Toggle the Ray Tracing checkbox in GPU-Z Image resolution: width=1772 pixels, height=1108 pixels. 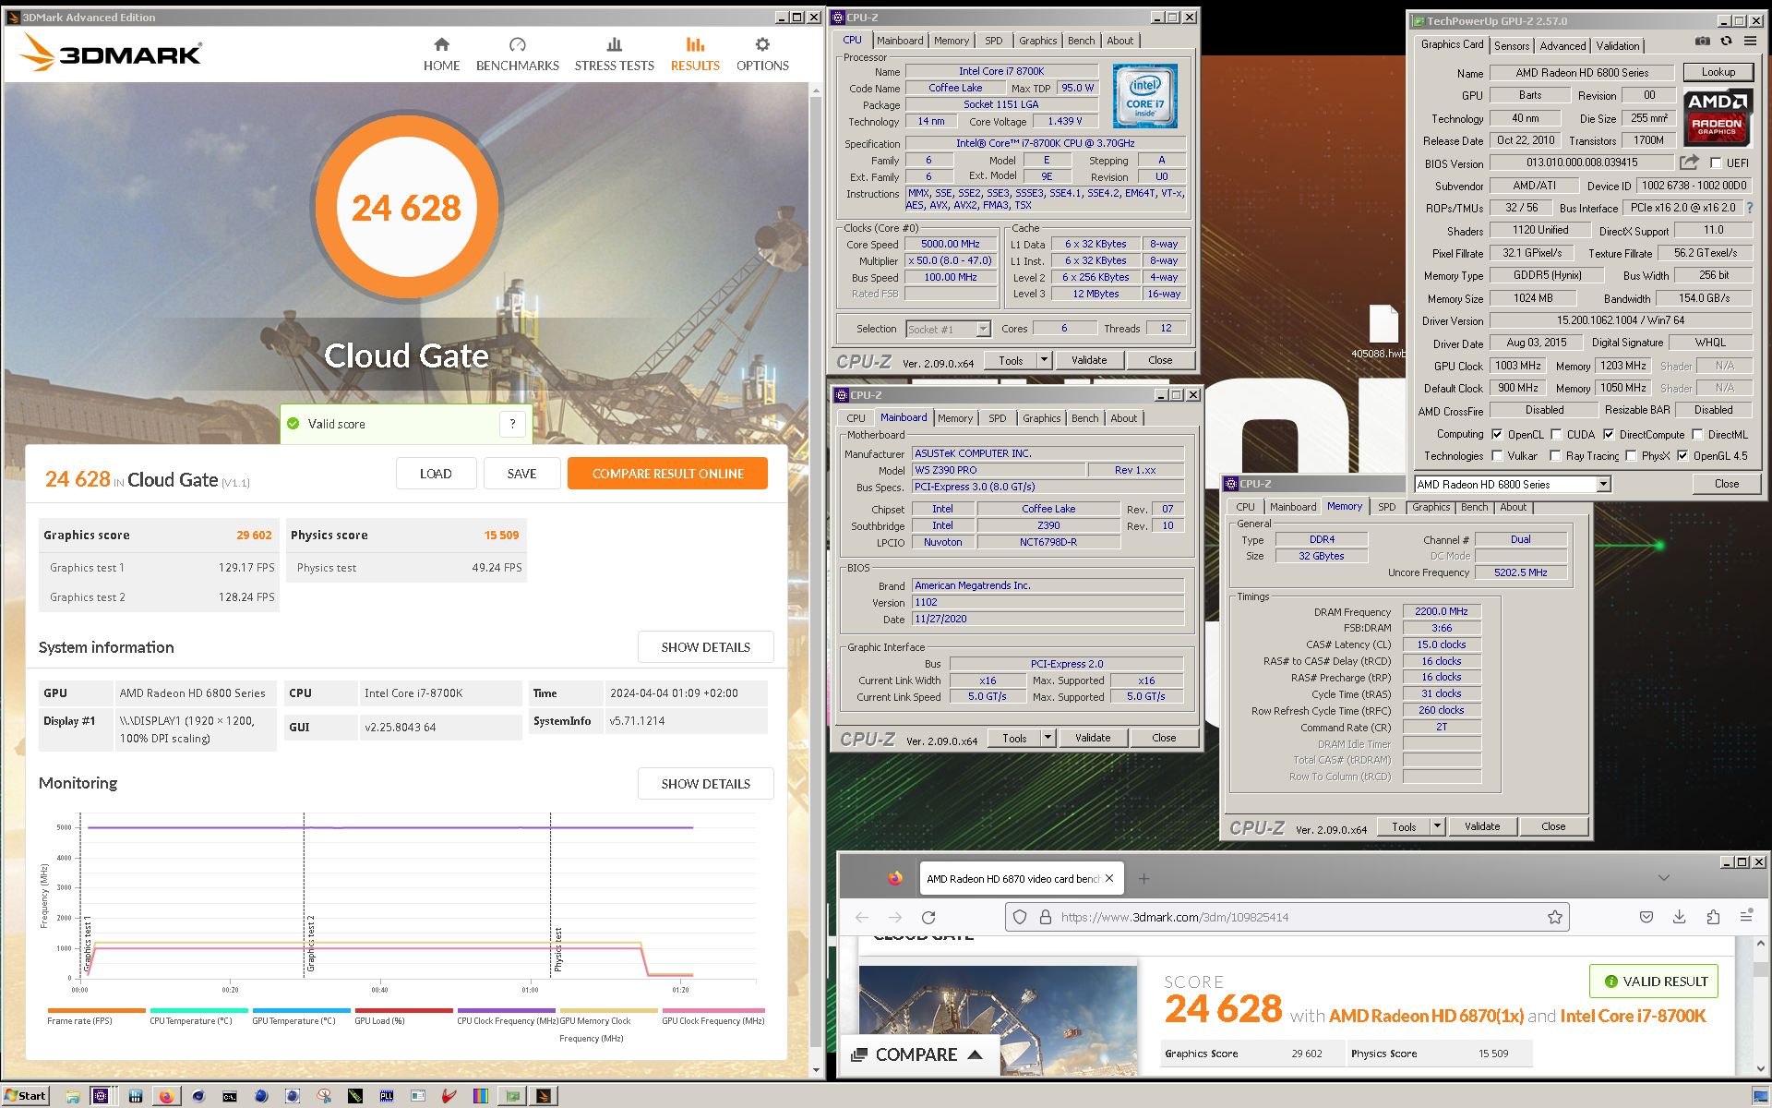click(x=1556, y=456)
